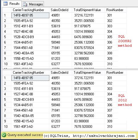Select value 32798.562000 in bottom grid
The width and height of the screenshot is (138, 140).
click(x=88, y=116)
